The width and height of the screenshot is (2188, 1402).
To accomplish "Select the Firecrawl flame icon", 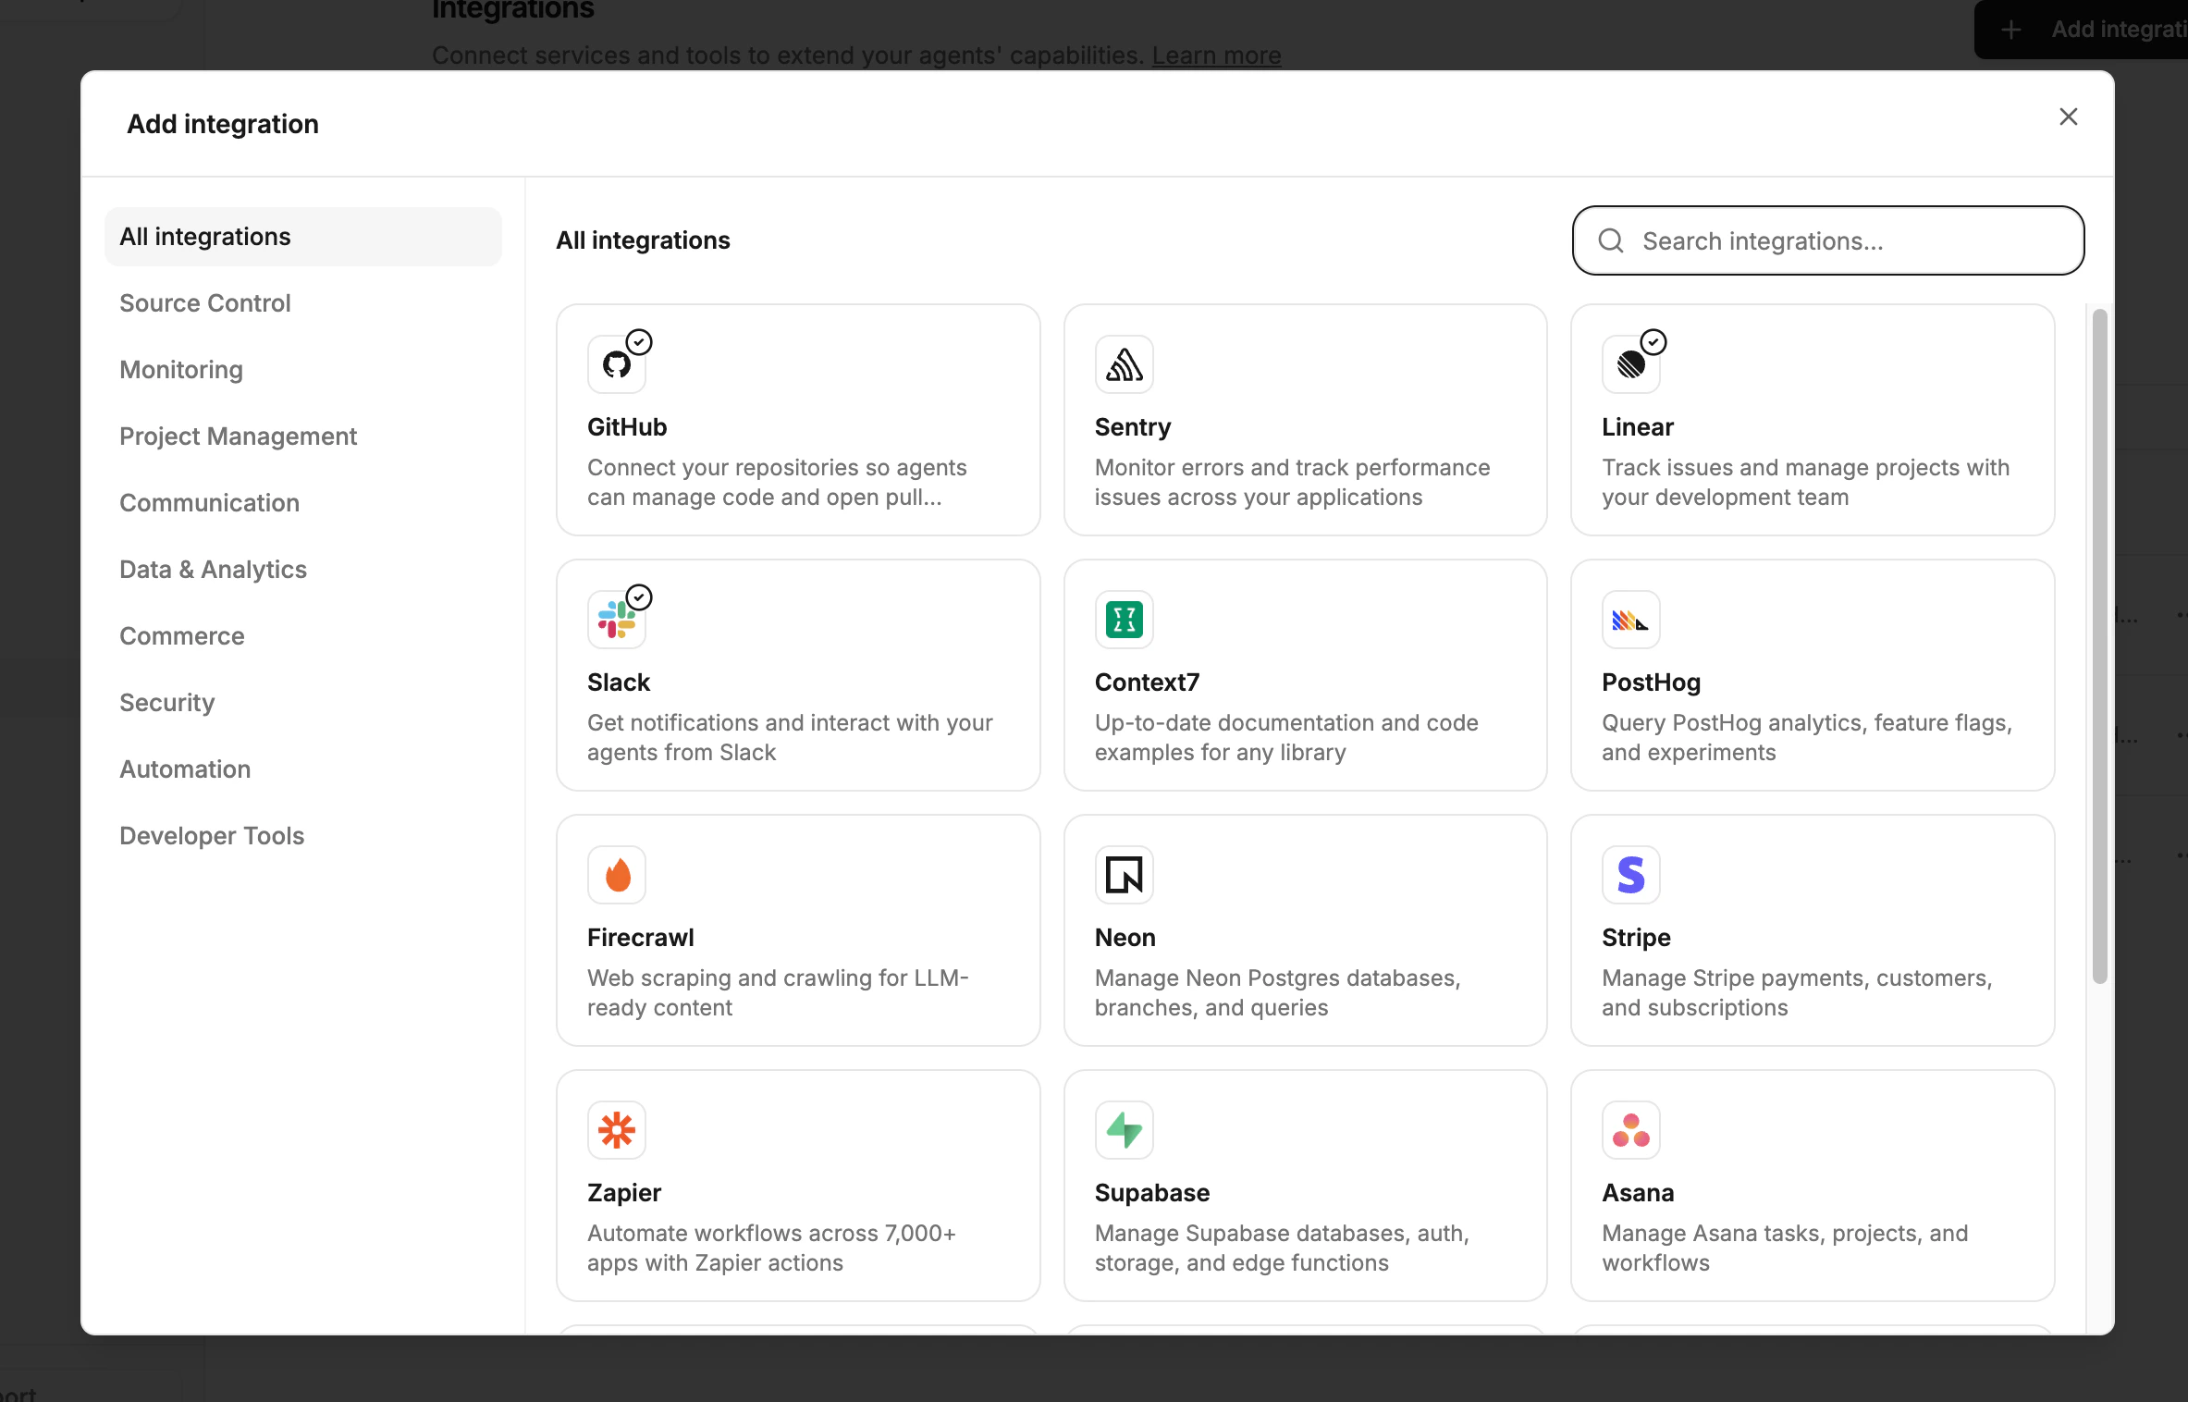I will point(616,874).
